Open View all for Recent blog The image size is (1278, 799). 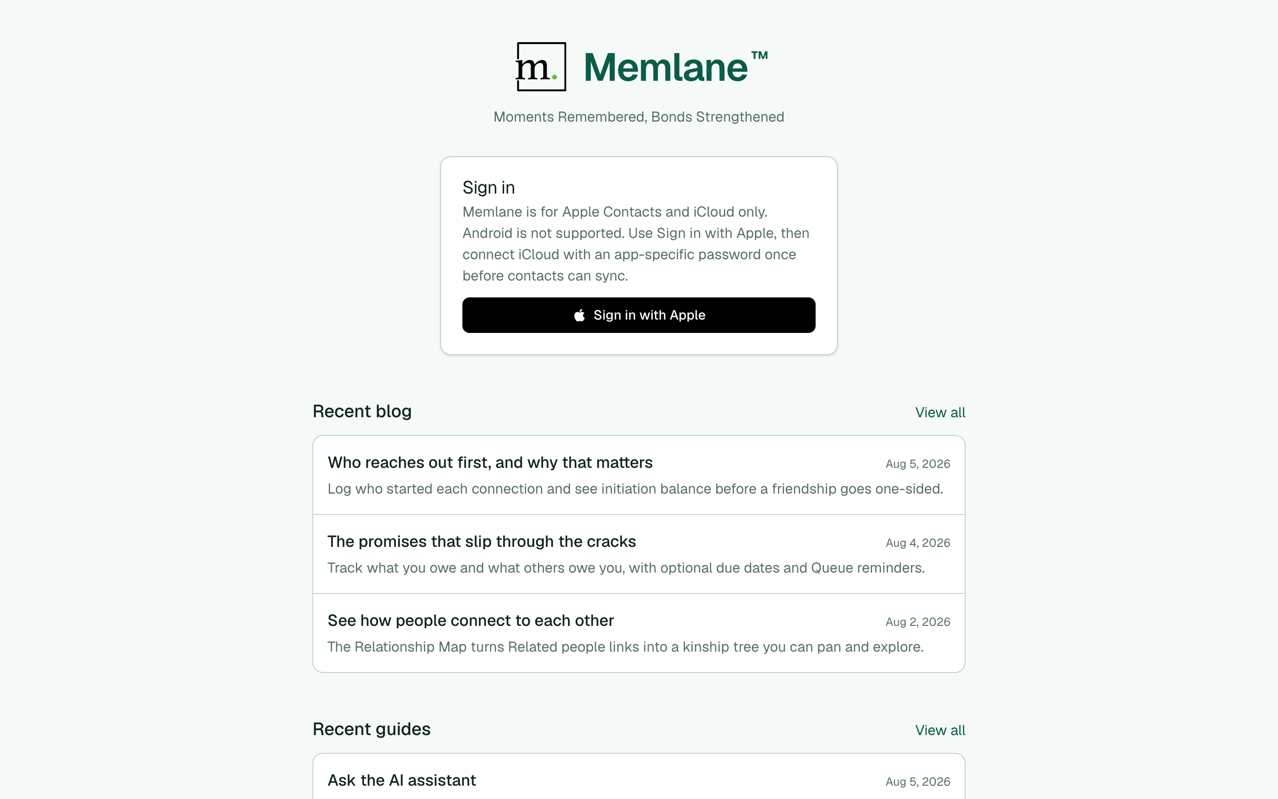pos(940,412)
